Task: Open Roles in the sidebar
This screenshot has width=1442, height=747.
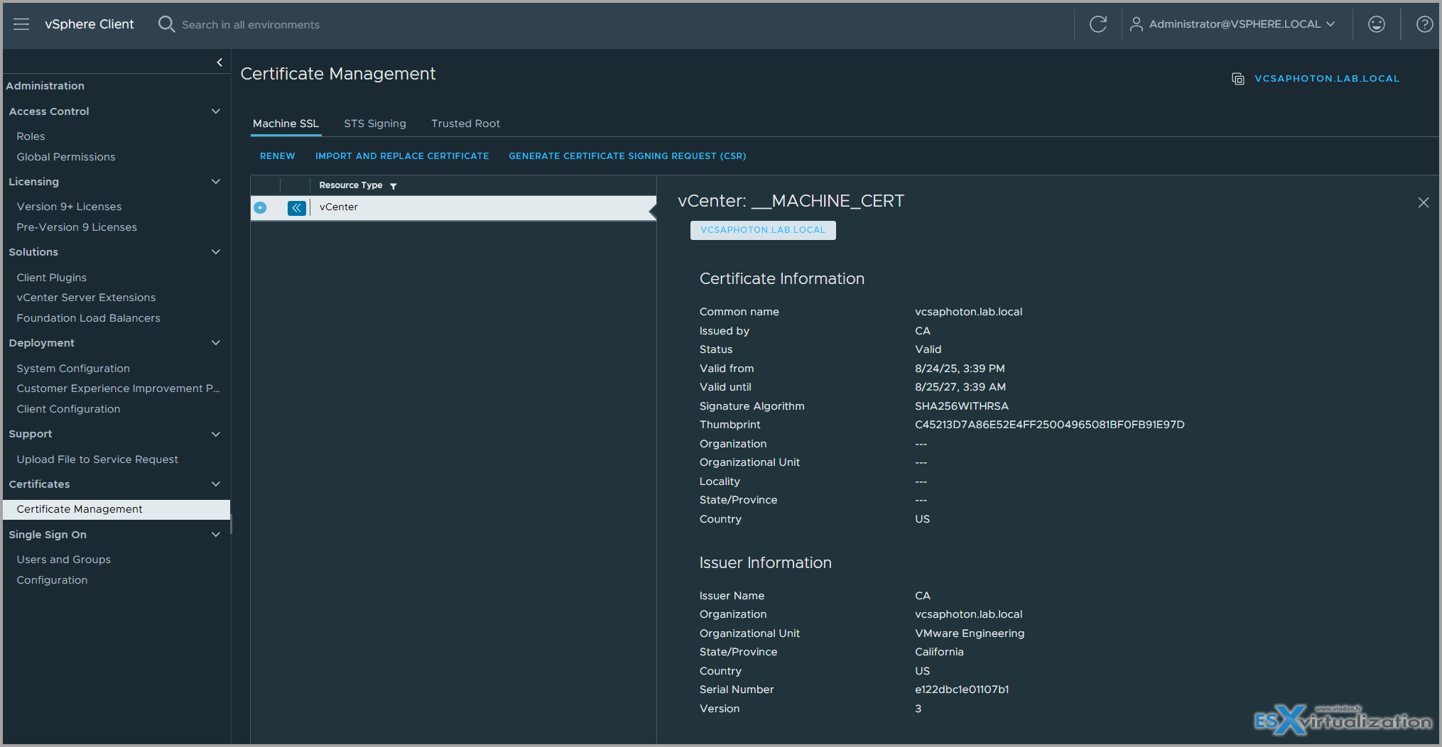Action: [x=31, y=136]
